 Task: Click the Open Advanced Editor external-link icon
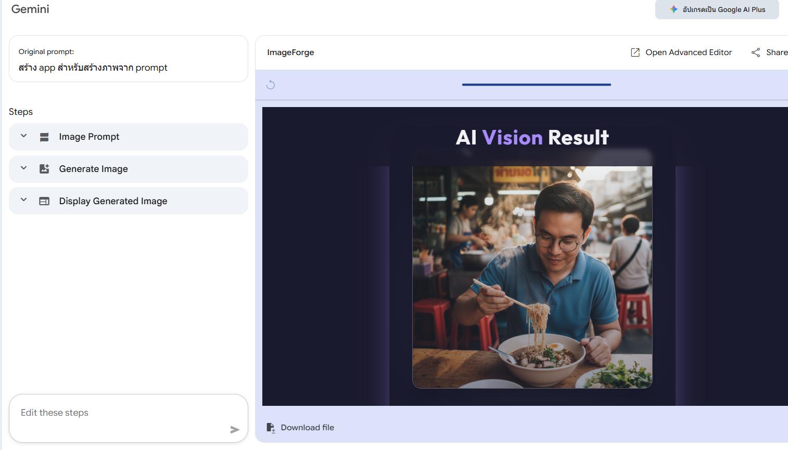pyautogui.click(x=635, y=52)
